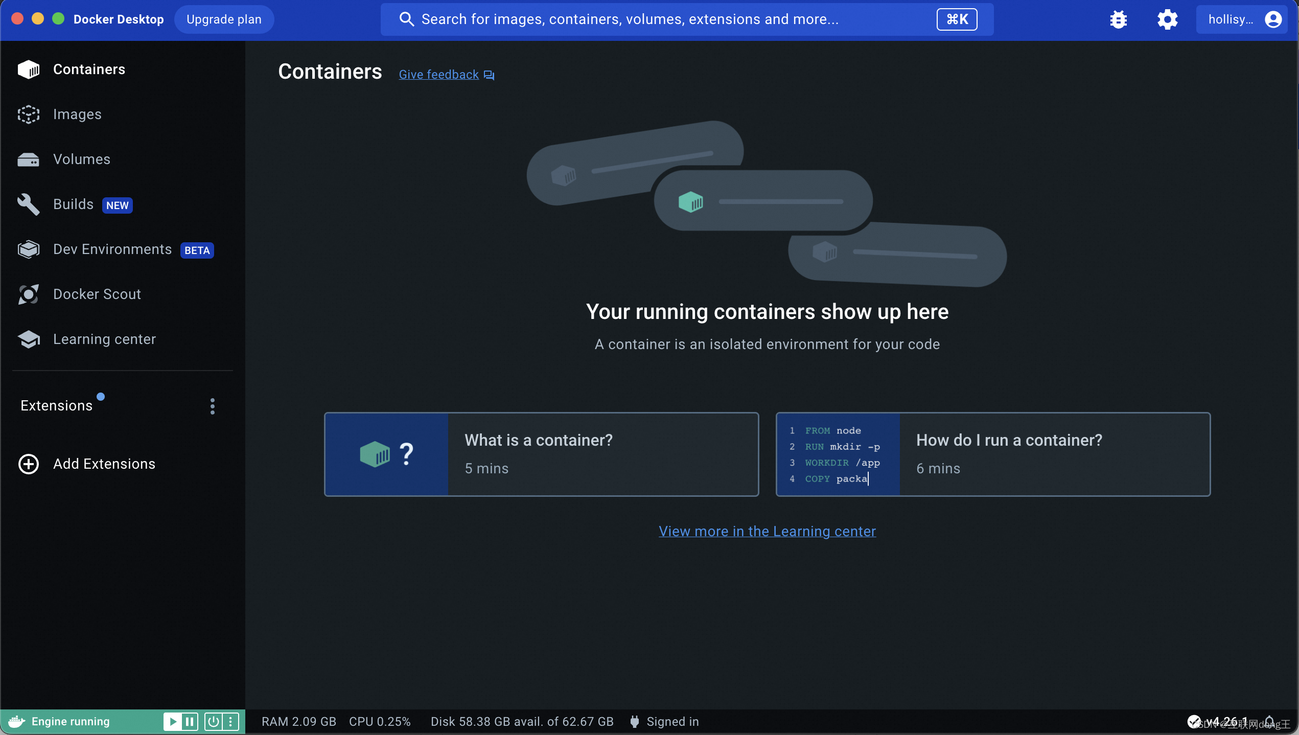Click the Disk 58.38 GB avail. status
Image resolution: width=1299 pixels, height=735 pixels.
click(522, 721)
